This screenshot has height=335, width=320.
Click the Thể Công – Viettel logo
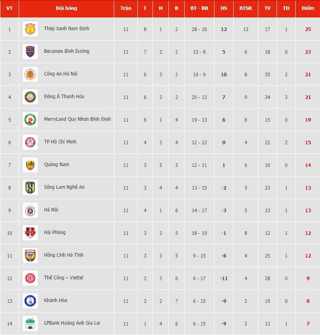(x=30, y=278)
